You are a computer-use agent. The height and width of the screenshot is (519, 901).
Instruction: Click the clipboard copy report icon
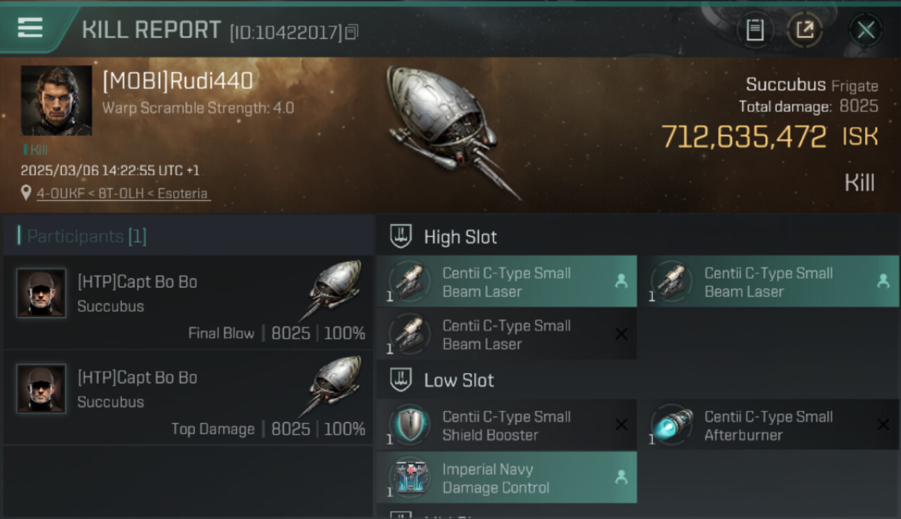click(x=755, y=30)
